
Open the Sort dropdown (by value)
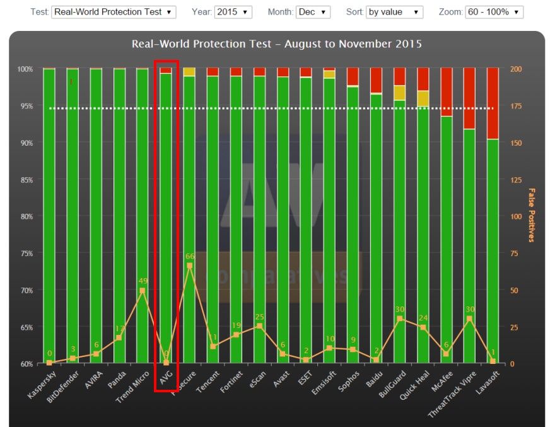(394, 12)
